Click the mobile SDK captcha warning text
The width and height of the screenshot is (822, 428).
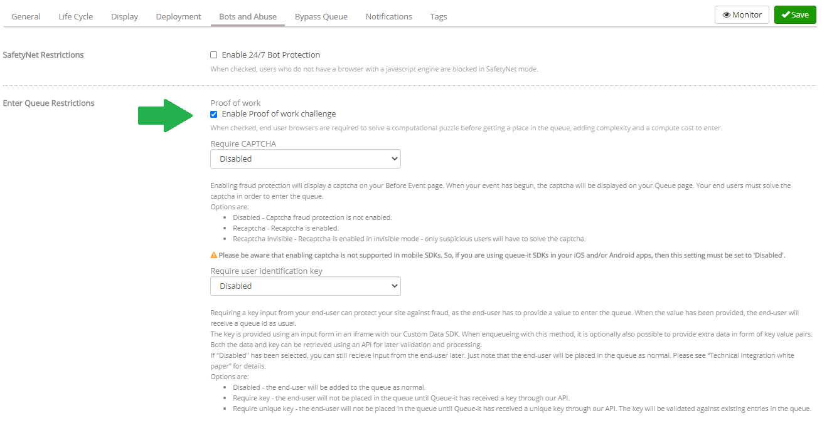pos(502,255)
